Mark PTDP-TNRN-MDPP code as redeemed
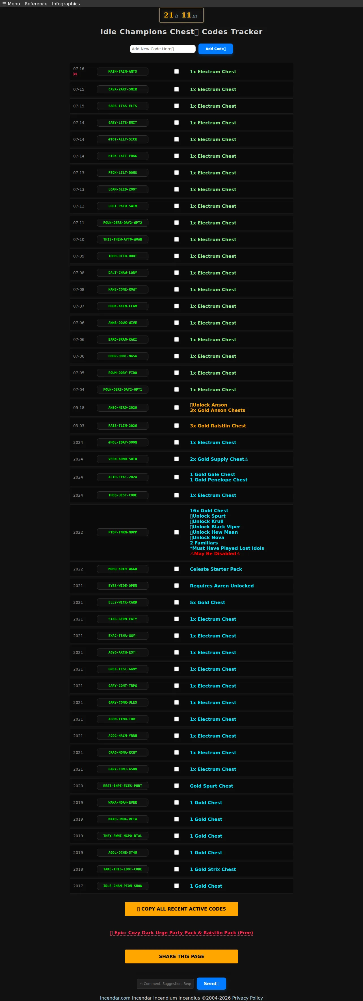The height and width of the screenshot is (1001, 363). tap(176, 532)
